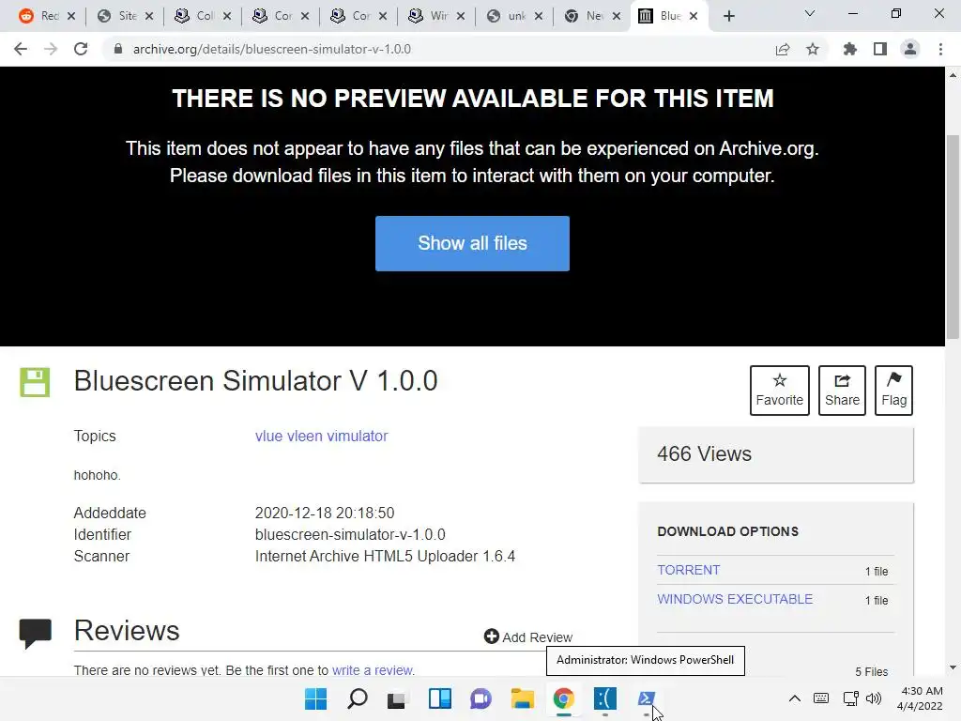Click the scrollbar down arrow

953,667
